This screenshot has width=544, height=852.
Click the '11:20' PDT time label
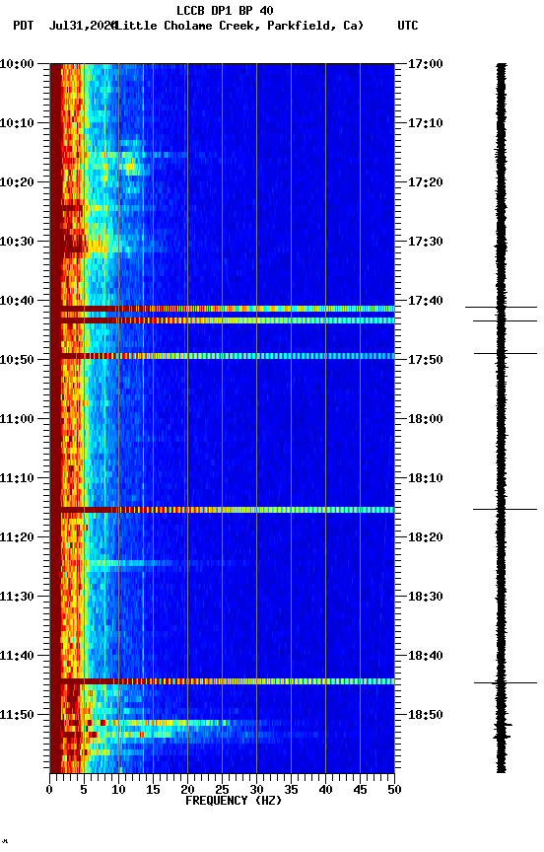17,537
